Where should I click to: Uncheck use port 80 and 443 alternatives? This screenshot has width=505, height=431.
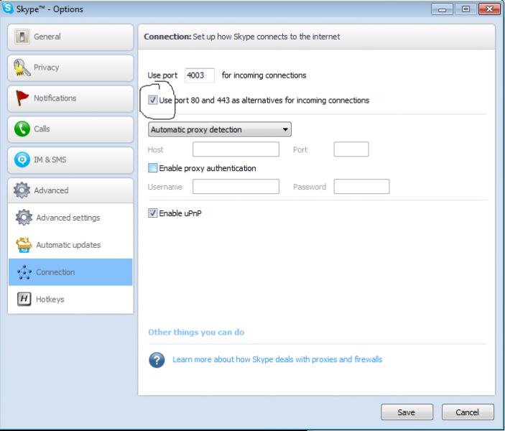[152, 101]
